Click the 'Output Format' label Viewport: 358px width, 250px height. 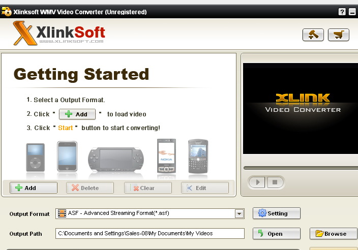point(29,214)
